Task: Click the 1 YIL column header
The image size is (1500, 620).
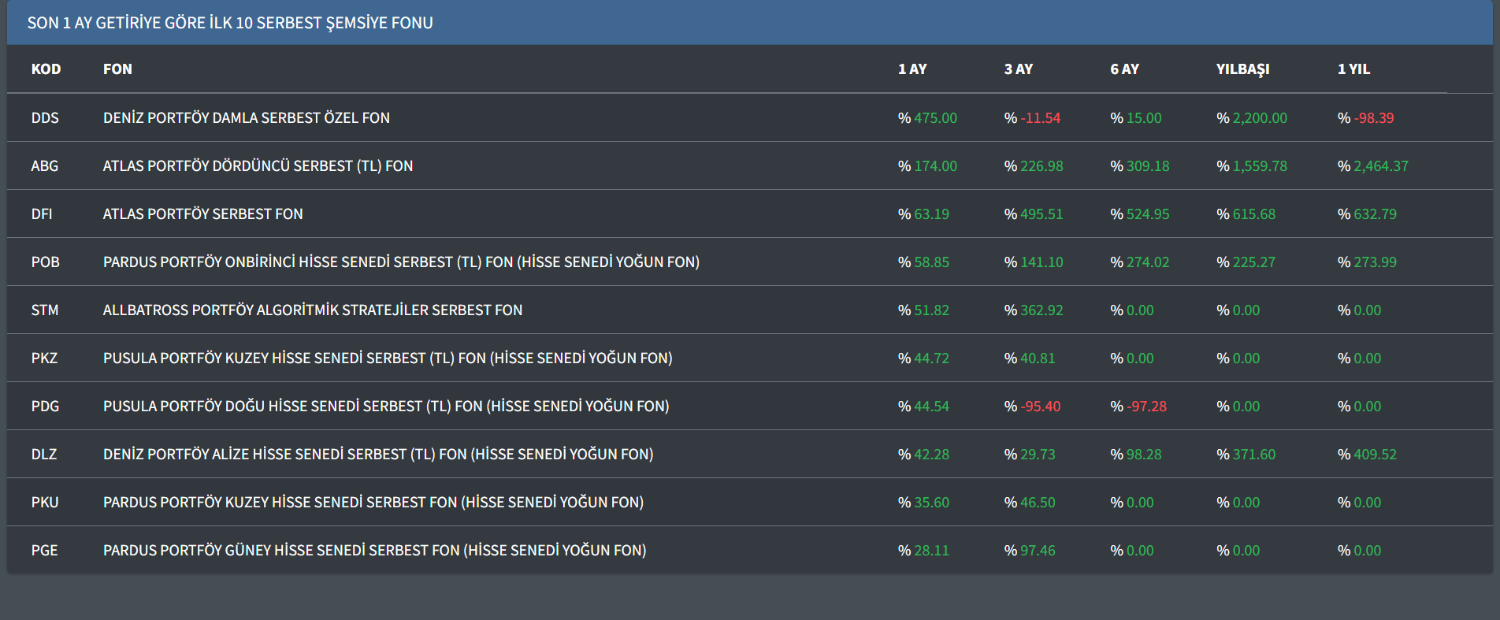Action: 1353,69
